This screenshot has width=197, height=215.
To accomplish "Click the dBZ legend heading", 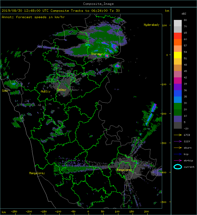I will (184, 14).
